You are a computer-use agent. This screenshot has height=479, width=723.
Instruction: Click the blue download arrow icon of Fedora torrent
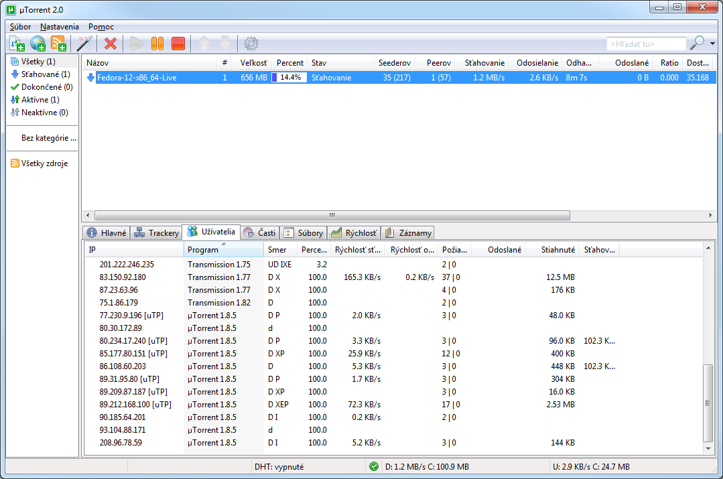(91, 78)
